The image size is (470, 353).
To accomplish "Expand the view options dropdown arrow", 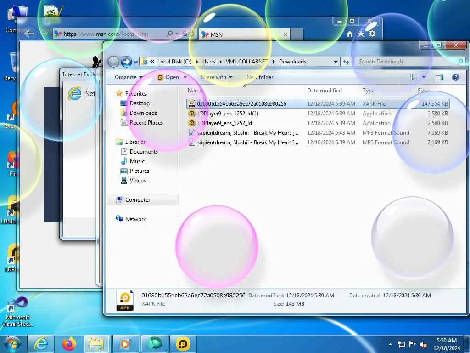I will 424,77.
